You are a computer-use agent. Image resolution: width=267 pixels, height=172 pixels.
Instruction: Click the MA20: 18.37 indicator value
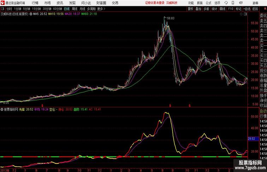tap(72, 14)
